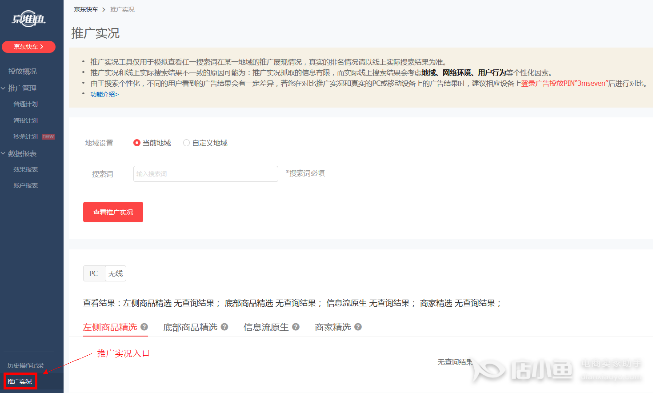Click the 京东快车 breadcrumb link

point(86,9)
